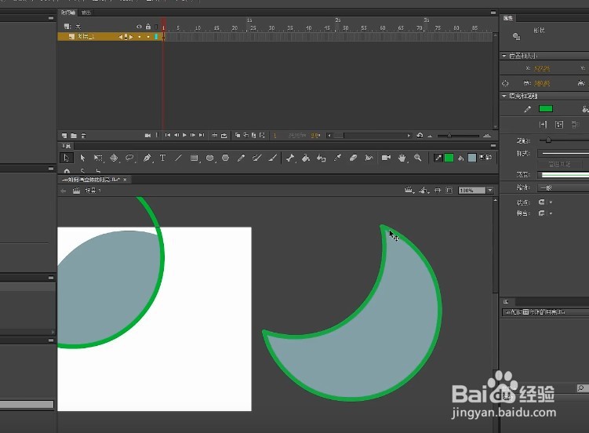This screenshot has height=433, width=589.
Task: Adjust the timeline zoom slider
Action: click(449, 136)
